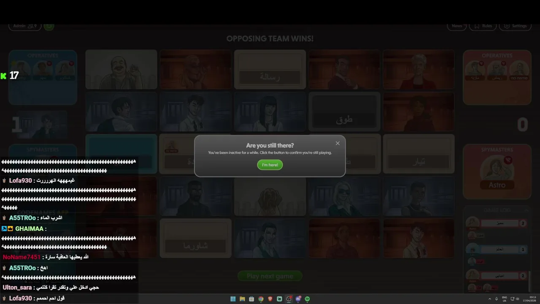Click Ulton_sara username in chat
This screenshot has height=304, width=540.
pos(17,287)
